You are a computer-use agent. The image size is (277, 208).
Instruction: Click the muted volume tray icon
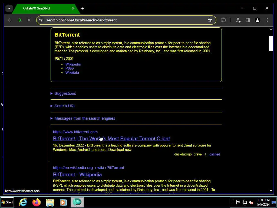click(251, 202)
